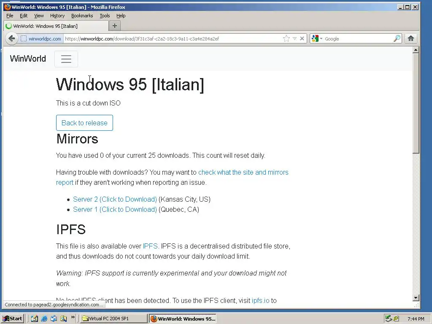Viewport: 432px width, 324px height.
Task: Click the Back to release button
Action: click(x=84, y=123)
